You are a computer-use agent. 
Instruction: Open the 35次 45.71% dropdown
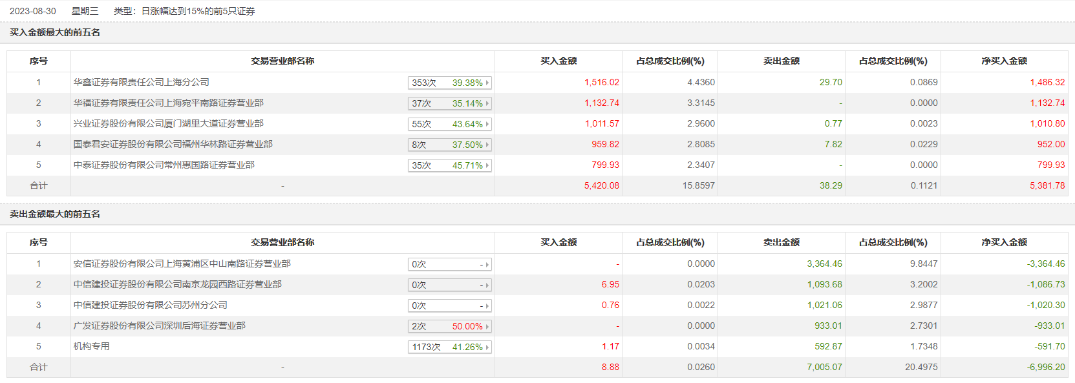tap(450, 165)
